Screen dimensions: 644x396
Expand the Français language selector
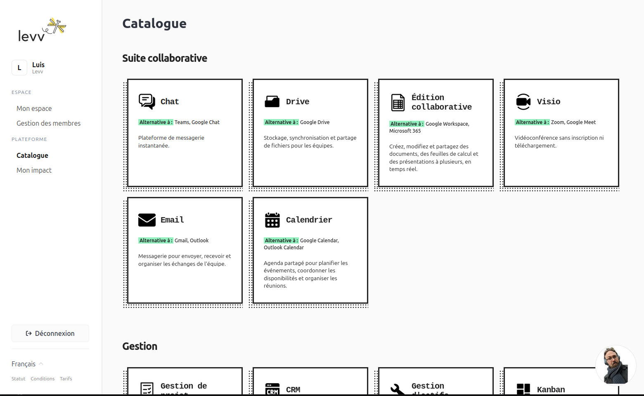click(27, 364)
